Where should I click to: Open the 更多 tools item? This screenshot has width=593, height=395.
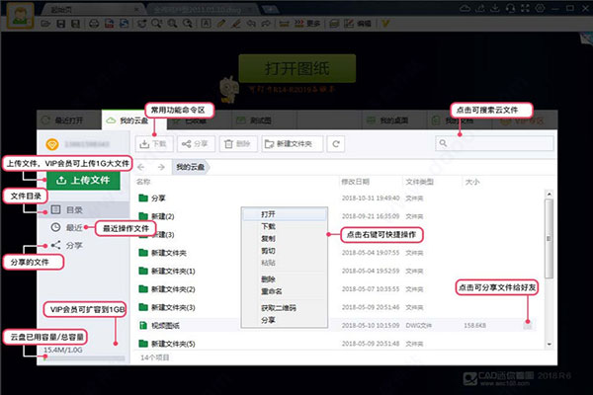[307, 24]
